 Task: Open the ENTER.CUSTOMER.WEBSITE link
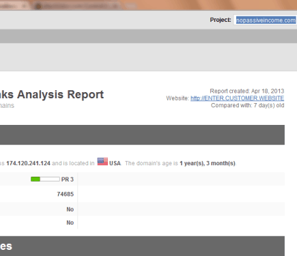(x=237, y=98)
